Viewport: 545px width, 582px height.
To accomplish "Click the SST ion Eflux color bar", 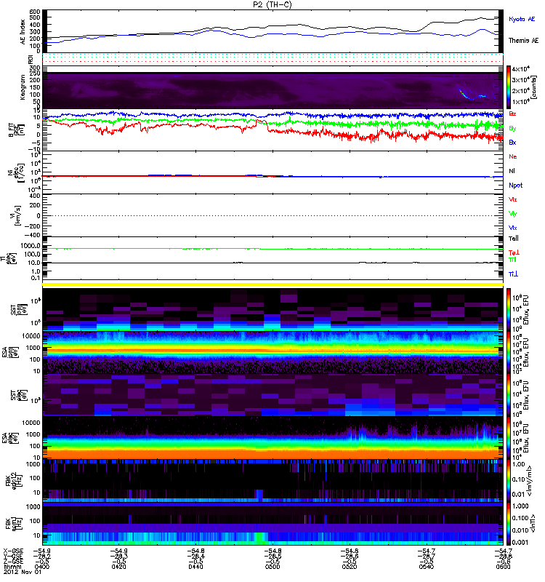I will point(509,309).
